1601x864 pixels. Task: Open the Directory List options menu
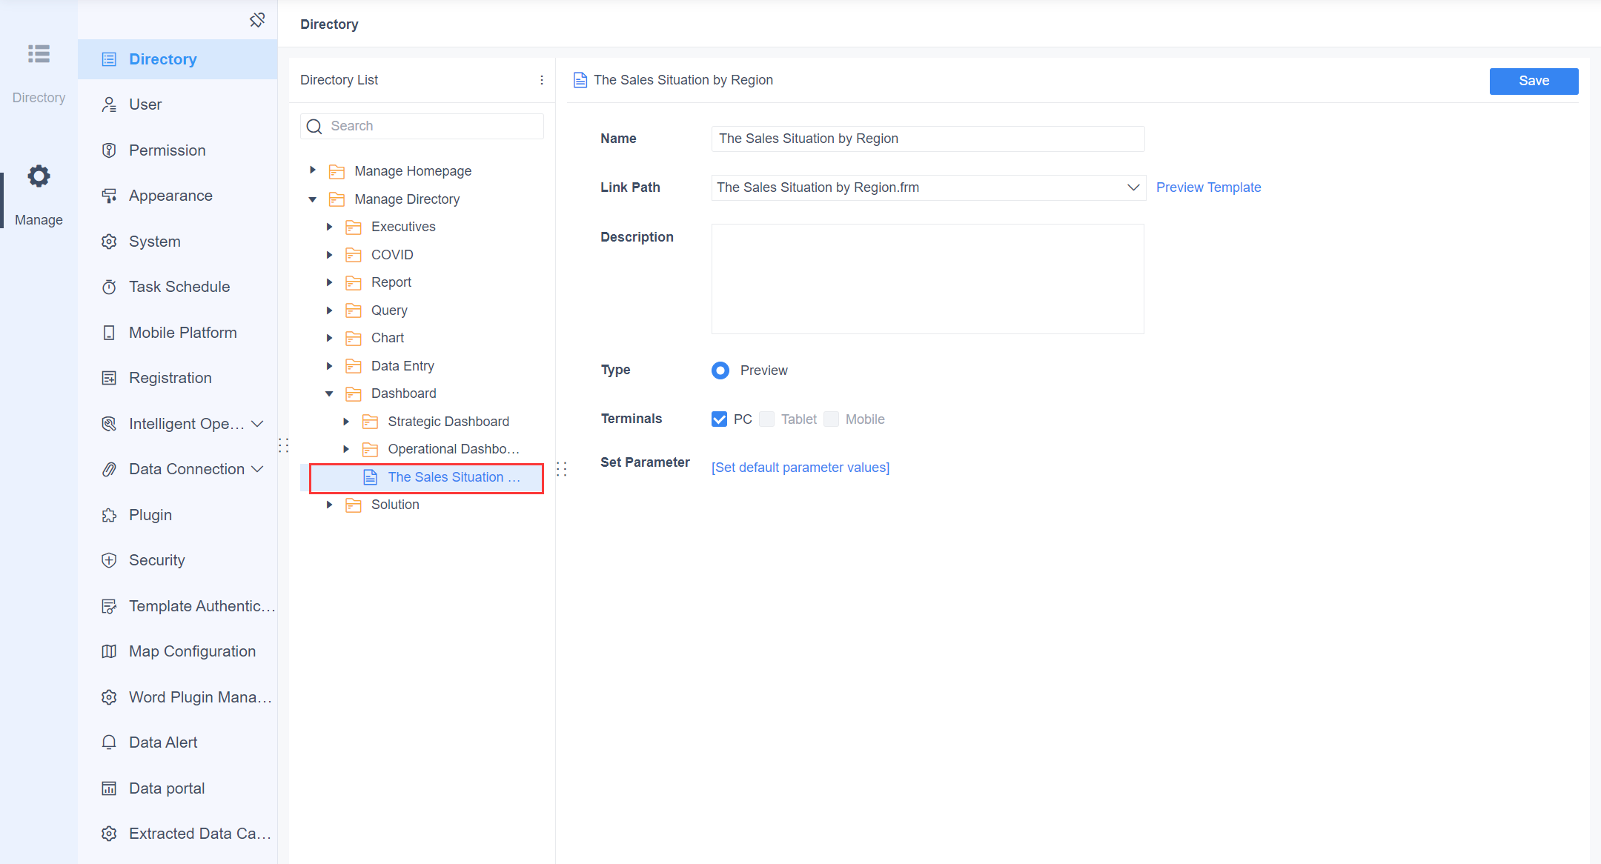[541, 79]
